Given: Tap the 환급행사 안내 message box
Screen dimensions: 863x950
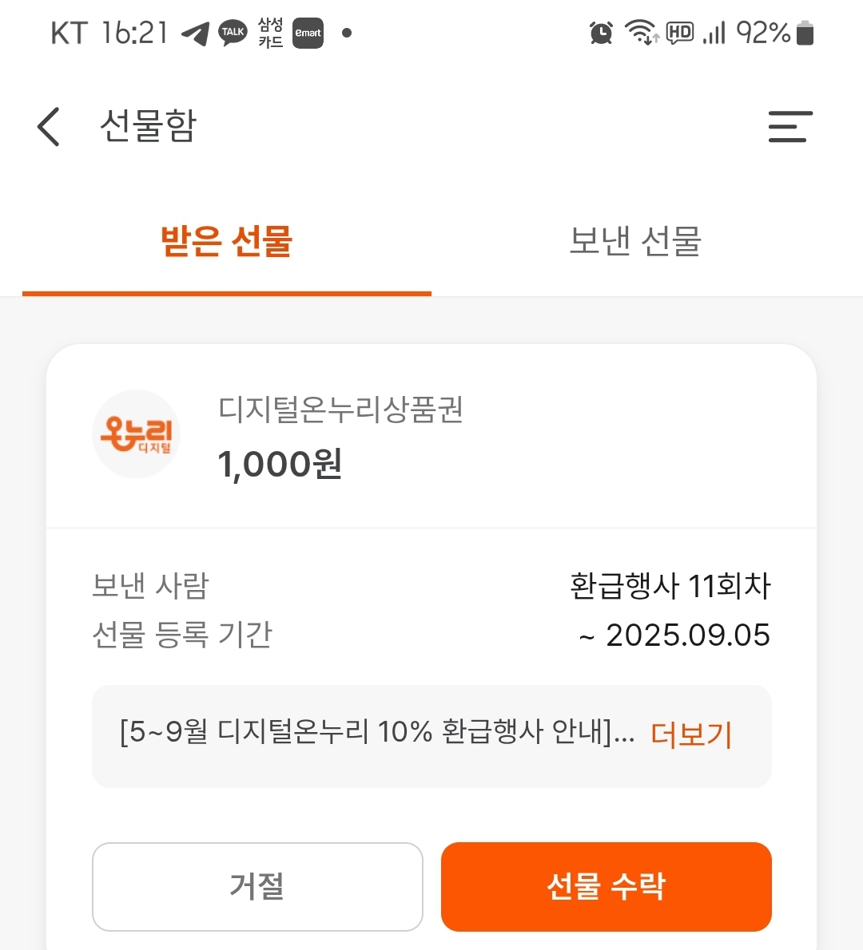Looking at the screenshot, I should (x=431, y=736).
